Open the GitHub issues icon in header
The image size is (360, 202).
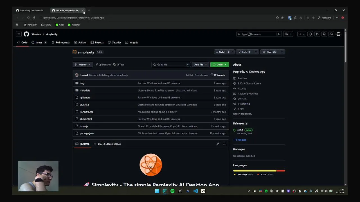[310, 34]
